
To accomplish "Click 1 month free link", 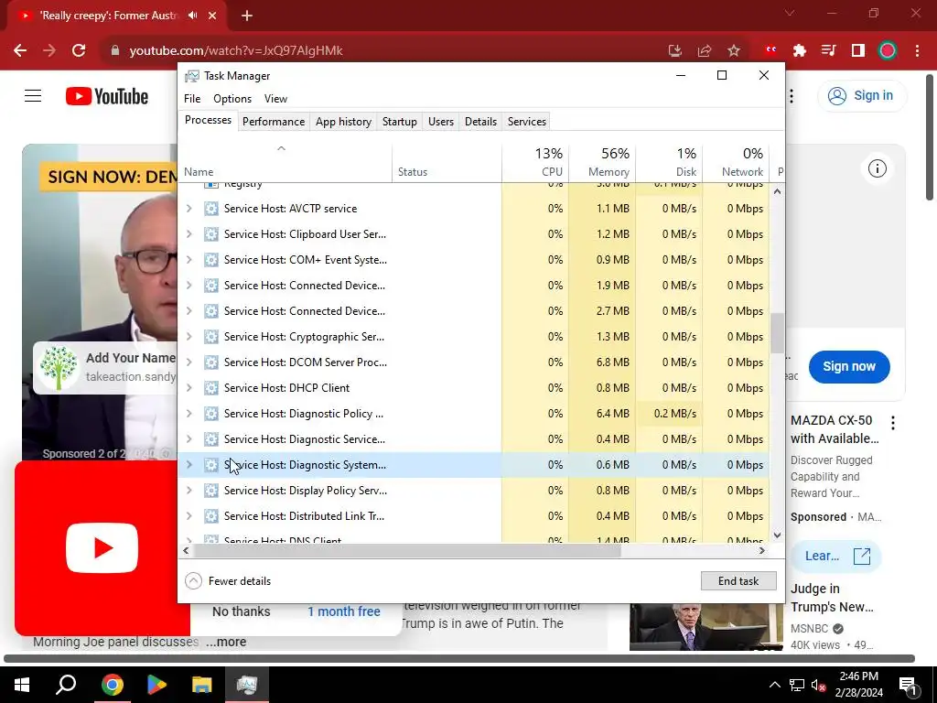I will tap(344, 611).
